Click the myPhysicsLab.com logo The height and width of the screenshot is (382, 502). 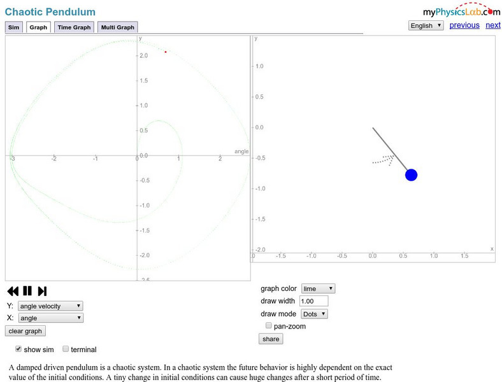point(461,10)
